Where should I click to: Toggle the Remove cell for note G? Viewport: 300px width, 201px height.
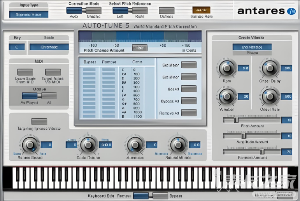pyautogui.click(x=109, y=99)
